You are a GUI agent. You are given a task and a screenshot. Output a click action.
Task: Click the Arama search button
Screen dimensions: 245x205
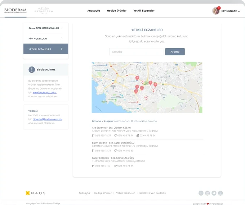point(175,52)
